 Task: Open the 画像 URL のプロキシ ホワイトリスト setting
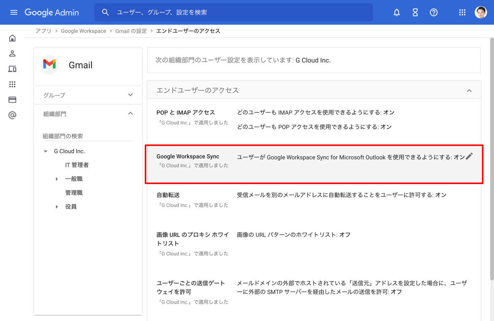coord(314,245)
